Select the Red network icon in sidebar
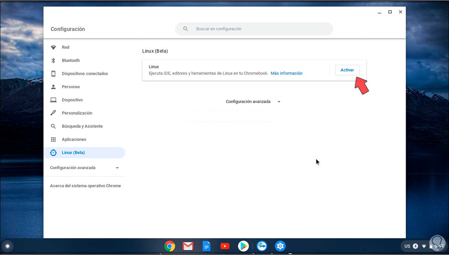 click(x=53, y=47)
